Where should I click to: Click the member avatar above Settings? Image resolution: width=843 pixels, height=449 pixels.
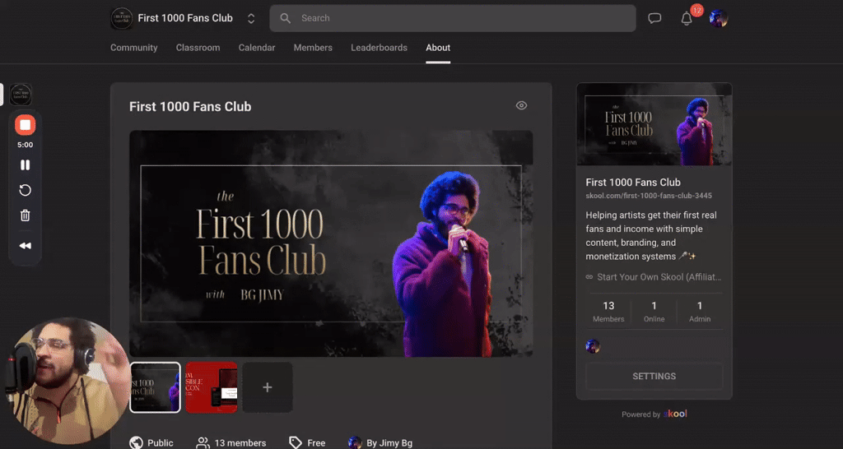593,346
